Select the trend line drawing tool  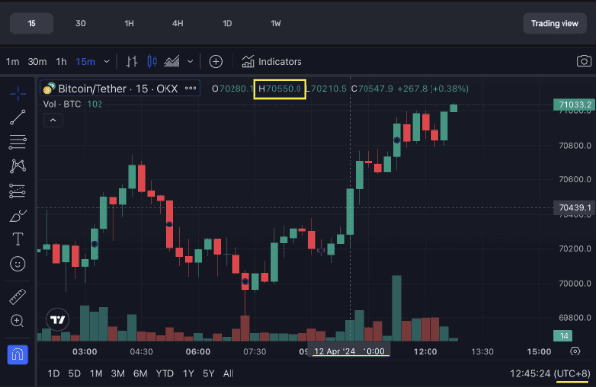tap(18, 117)
